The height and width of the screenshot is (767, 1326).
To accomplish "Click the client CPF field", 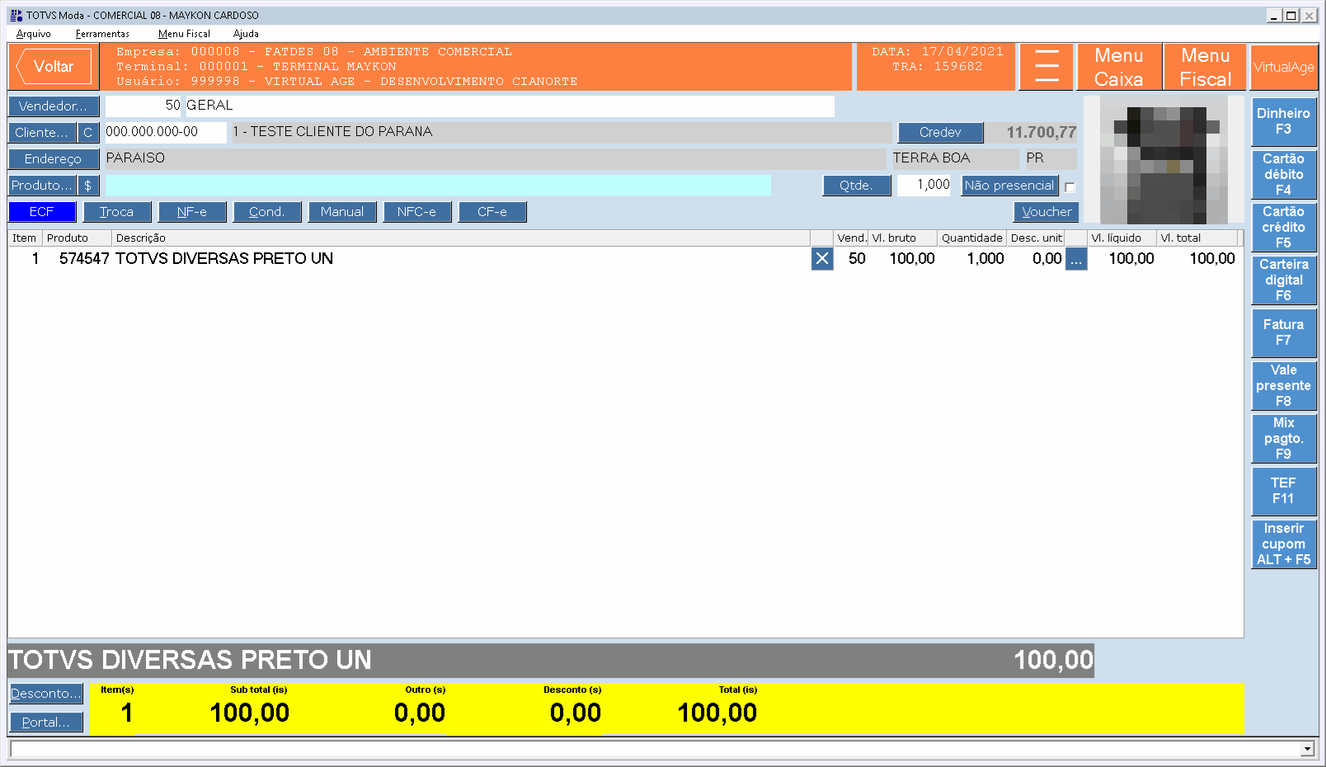I will 166,132.
